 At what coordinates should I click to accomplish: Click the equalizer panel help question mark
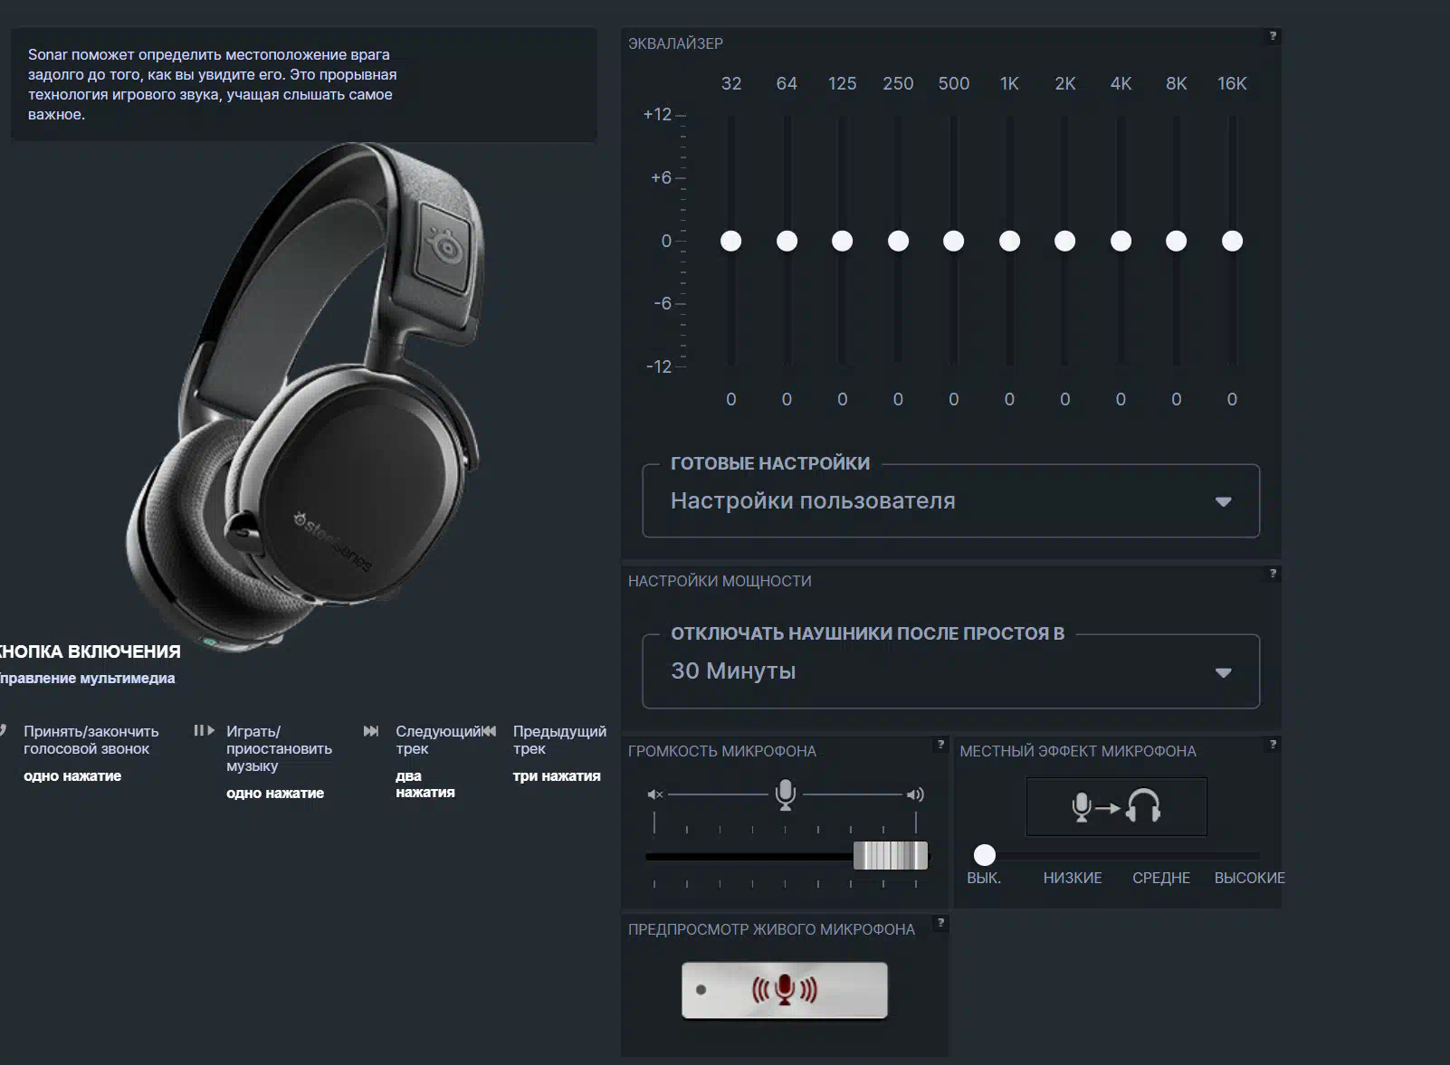point(1273,36)
